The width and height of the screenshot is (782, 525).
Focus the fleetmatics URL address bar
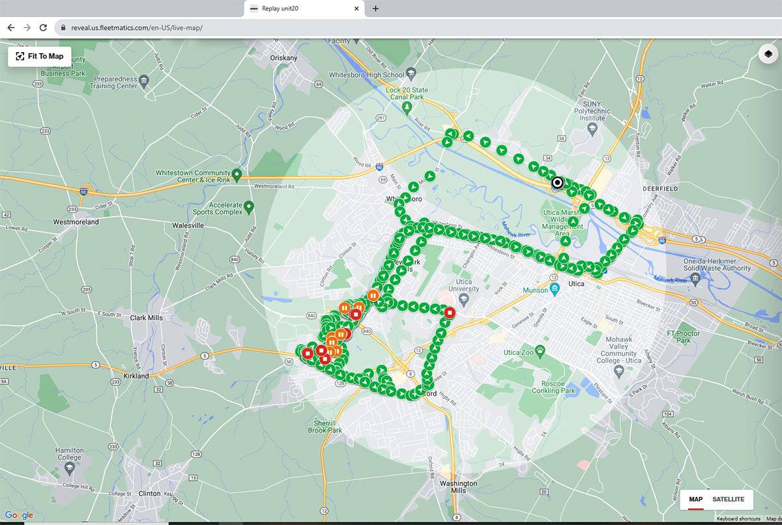tap(261, 27)
